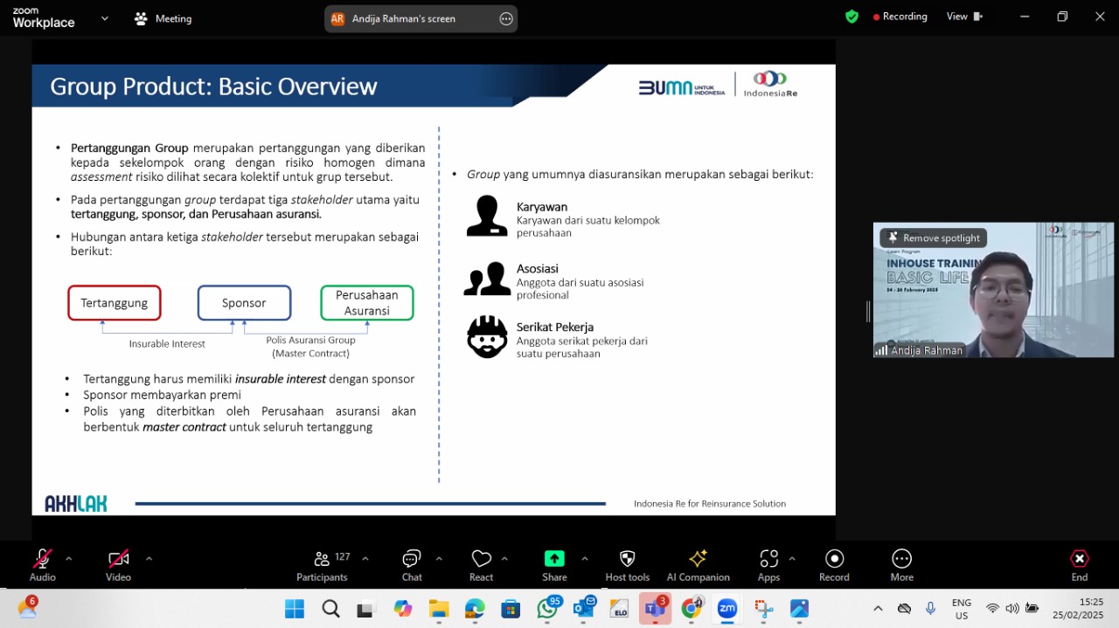This screenshot has width=1119, height=628.
Task: Open the Chat panel
Action: (412, 566)
